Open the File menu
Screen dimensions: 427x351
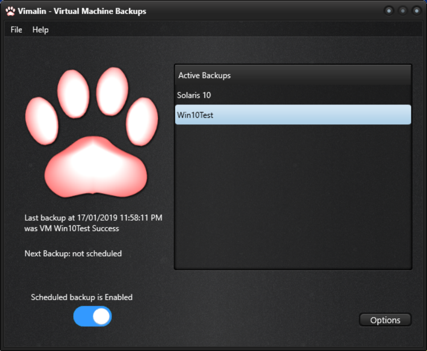pyautogui.click(x=16, y=30)
